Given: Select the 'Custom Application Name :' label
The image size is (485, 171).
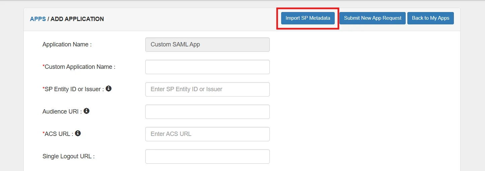Looking at the screenshot, I should click(x=79, y=67).
